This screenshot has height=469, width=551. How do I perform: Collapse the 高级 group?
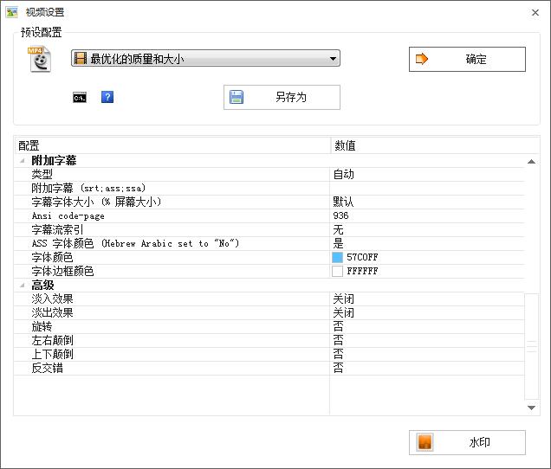23,285
